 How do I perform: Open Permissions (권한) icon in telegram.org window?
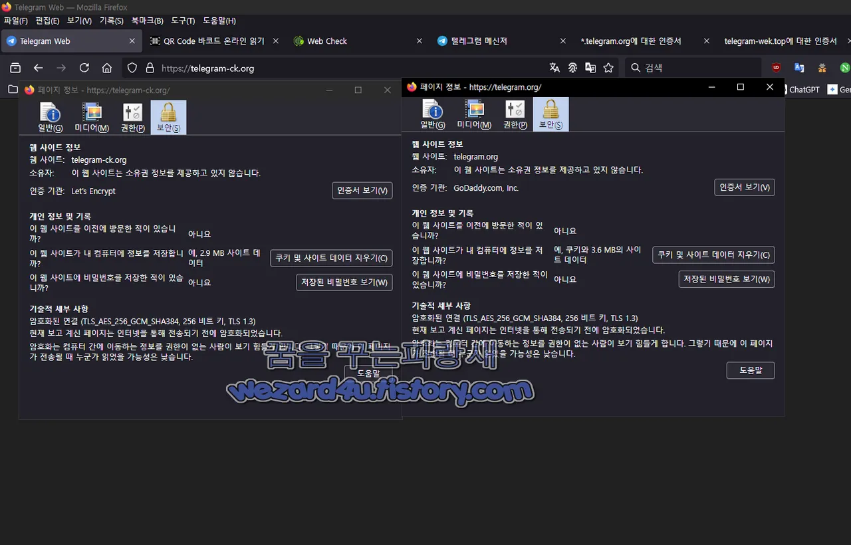[x=515, y=114]
